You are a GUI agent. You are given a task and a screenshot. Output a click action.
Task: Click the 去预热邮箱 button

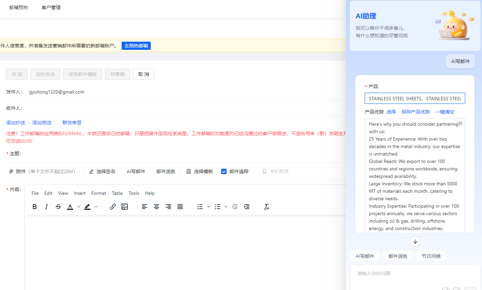(x=136, y=46)
